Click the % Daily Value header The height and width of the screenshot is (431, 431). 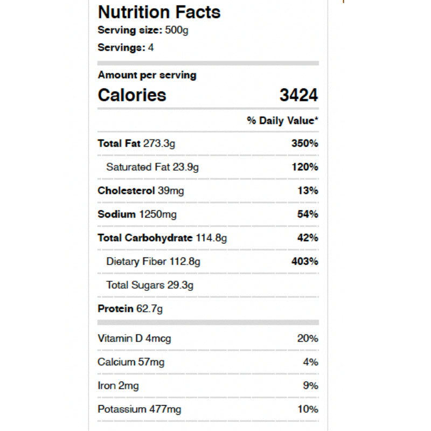pos(282,120)
